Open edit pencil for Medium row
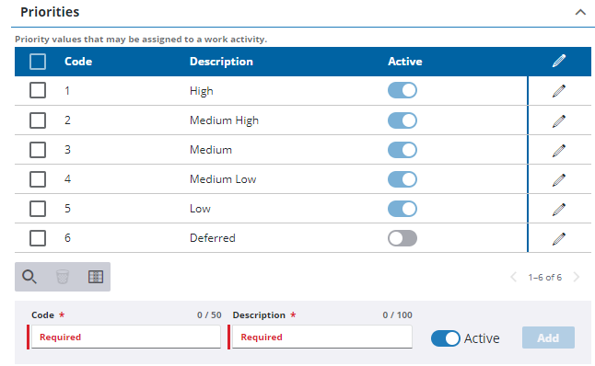The image size is (595, 366). click(558, 151)
